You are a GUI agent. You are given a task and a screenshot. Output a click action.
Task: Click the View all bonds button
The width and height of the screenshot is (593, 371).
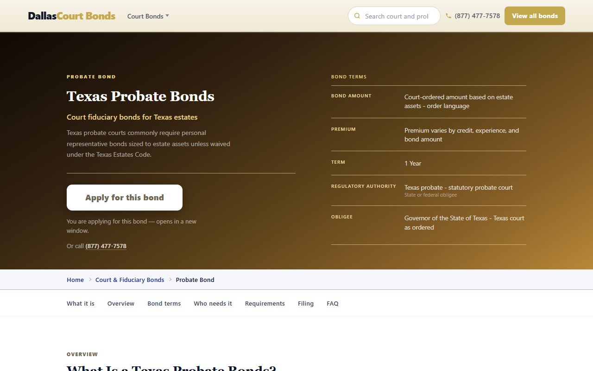click(x=535, y=16)
